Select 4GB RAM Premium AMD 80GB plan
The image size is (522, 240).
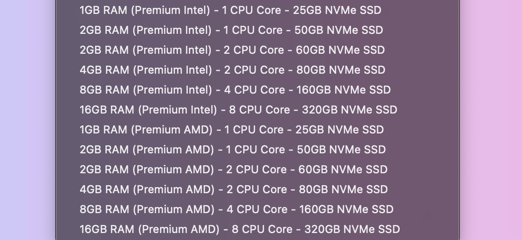click(233, 189)
